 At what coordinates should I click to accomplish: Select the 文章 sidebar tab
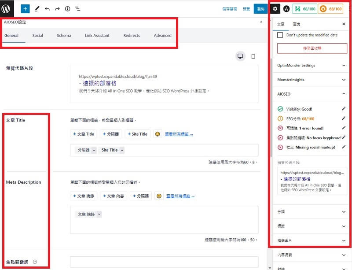point(281,24)
